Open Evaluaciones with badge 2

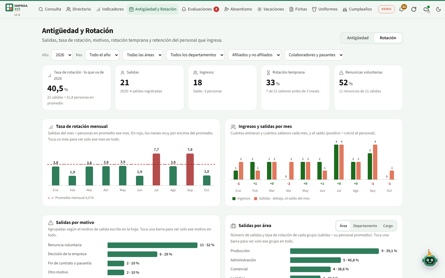(200, 9)
